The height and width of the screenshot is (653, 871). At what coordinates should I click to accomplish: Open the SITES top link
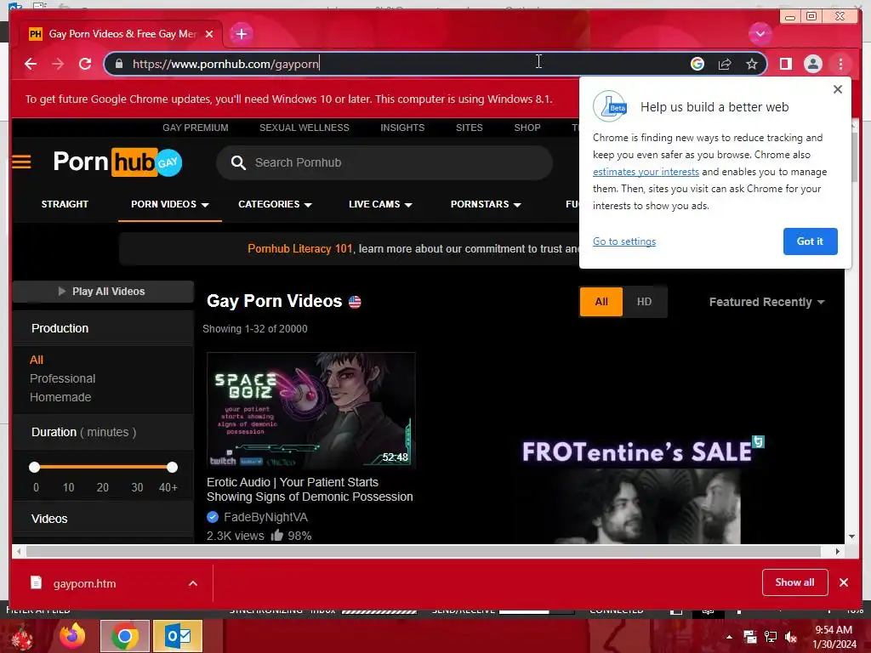[470, 128]
